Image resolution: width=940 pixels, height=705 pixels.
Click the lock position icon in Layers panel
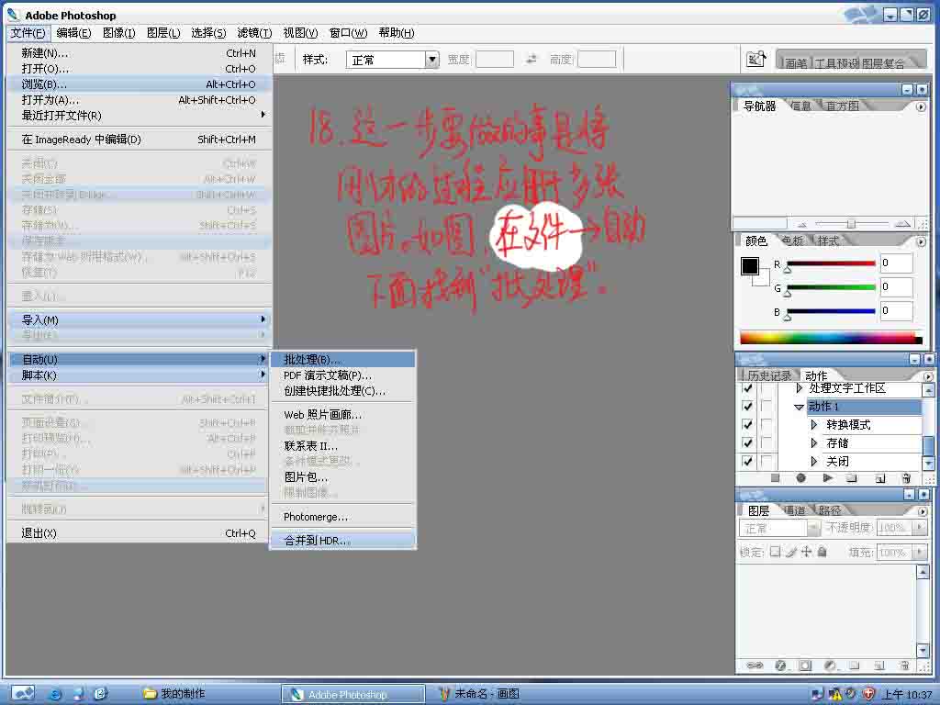tap(806, 552)
